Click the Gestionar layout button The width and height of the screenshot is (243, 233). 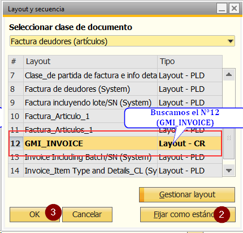coord(187,194)
